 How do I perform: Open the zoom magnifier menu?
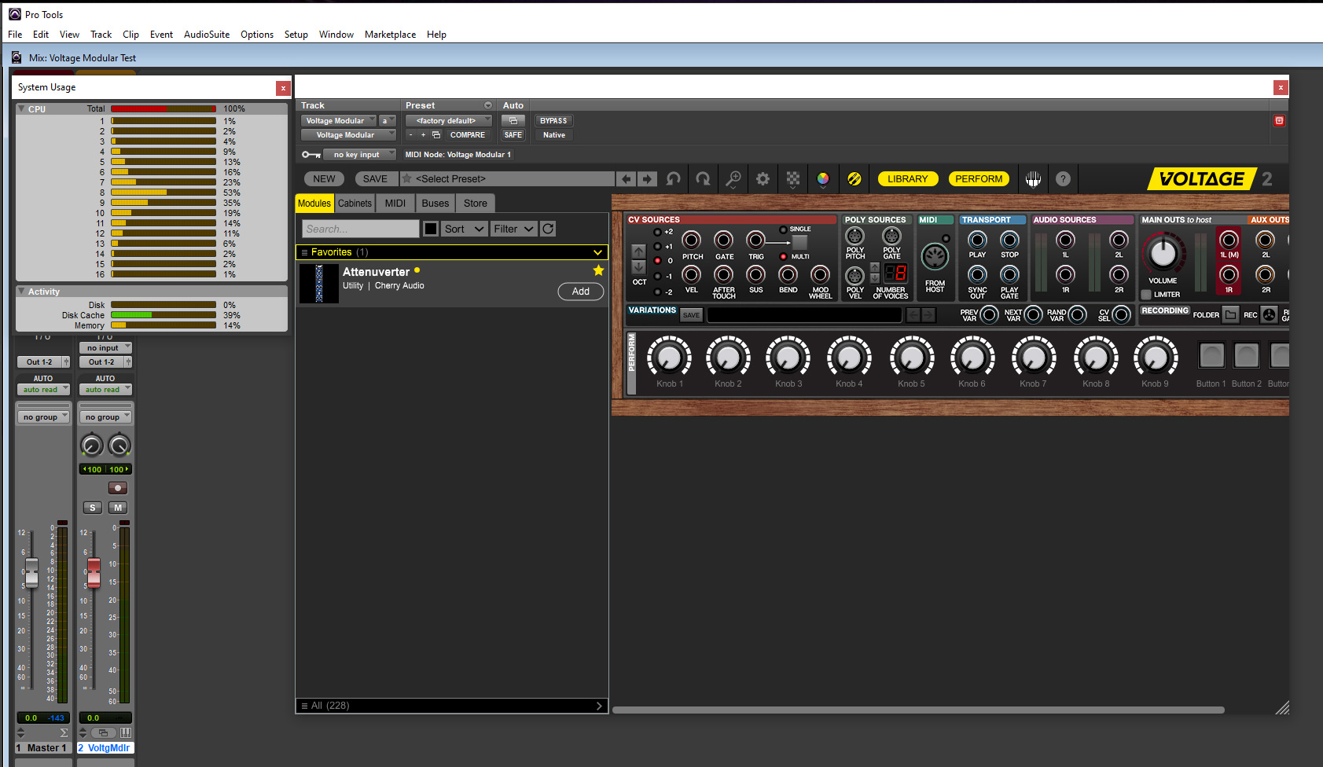click(x=733, y=179)
